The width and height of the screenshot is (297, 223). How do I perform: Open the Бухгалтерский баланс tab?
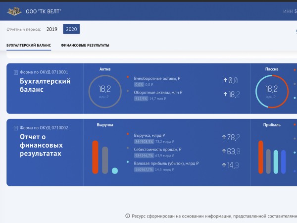(29, 45)
